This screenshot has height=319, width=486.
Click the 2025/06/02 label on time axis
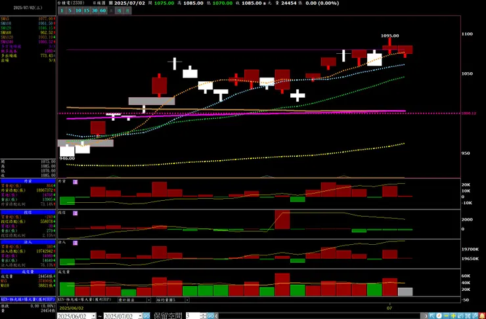coord(72,308)
